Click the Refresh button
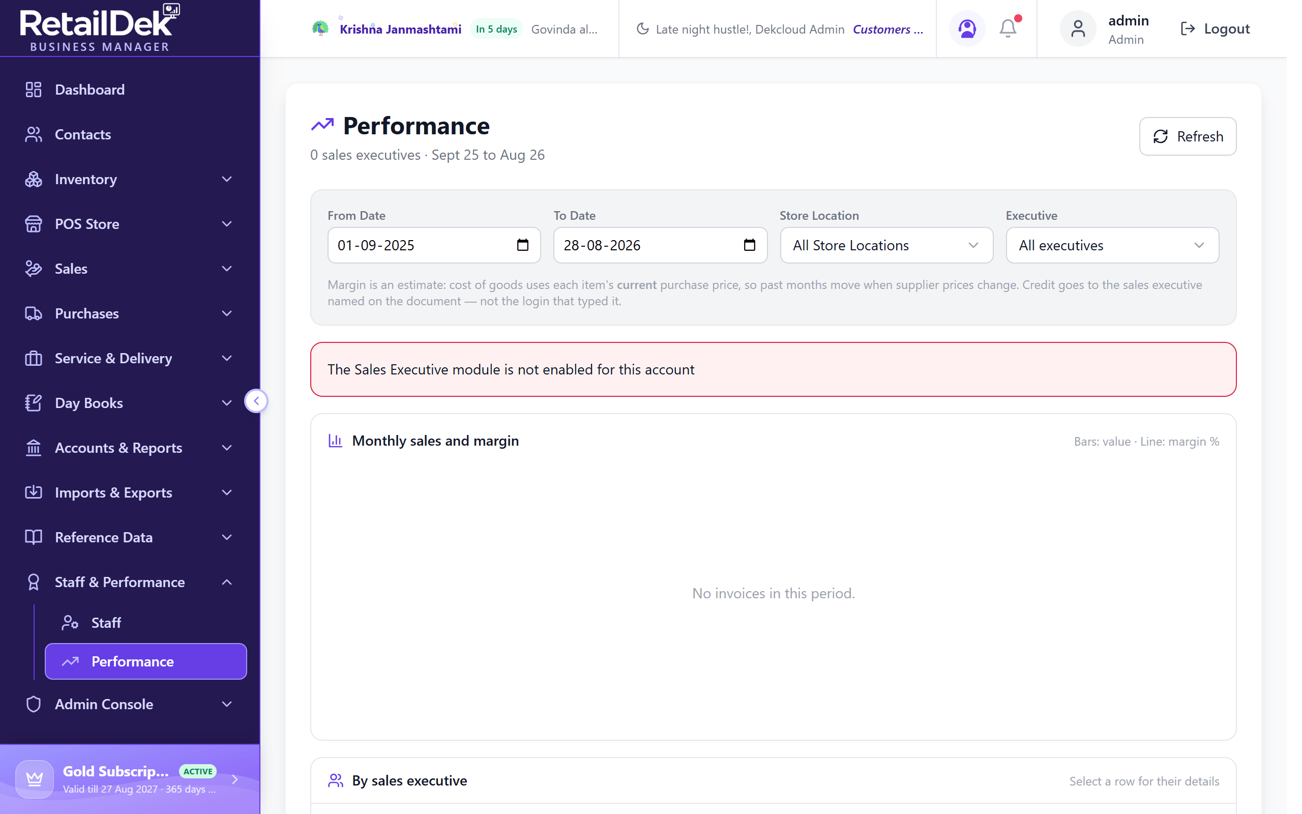Viewport: 1302px width, 814px height. click(1188, 136)
